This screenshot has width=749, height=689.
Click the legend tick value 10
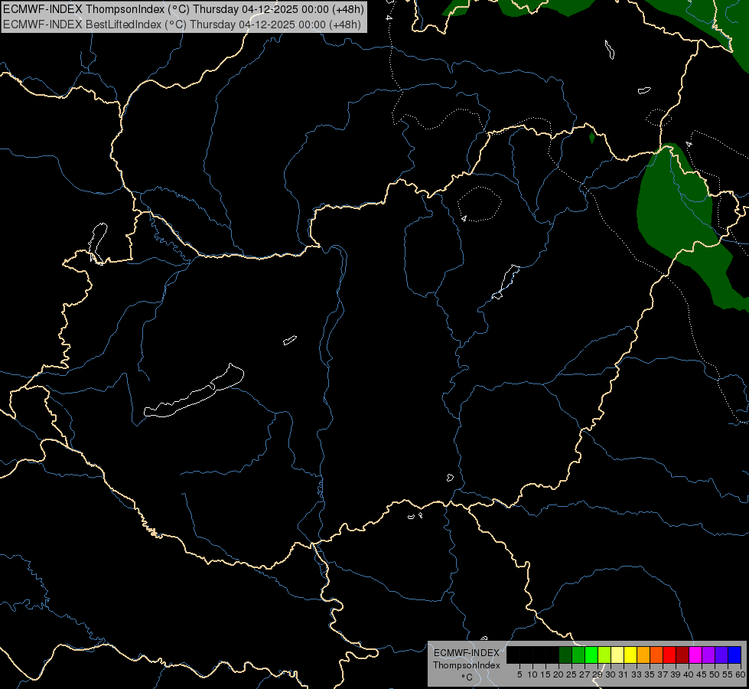point(532,674)
